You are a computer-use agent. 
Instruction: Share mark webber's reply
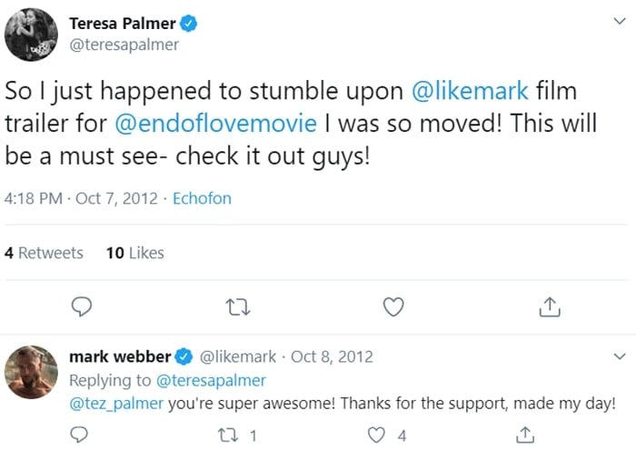(525, 436)
